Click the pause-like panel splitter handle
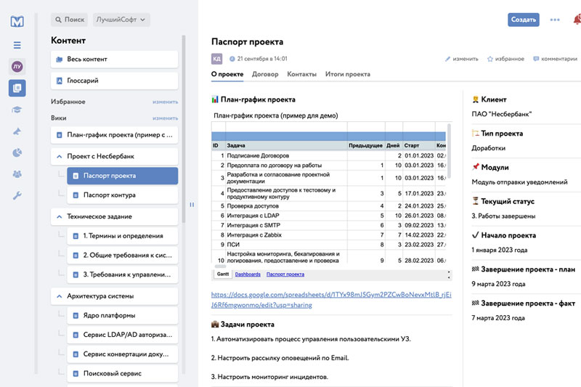Image resolution: width=581 pixels, height=387 pixels. point(192,205)
